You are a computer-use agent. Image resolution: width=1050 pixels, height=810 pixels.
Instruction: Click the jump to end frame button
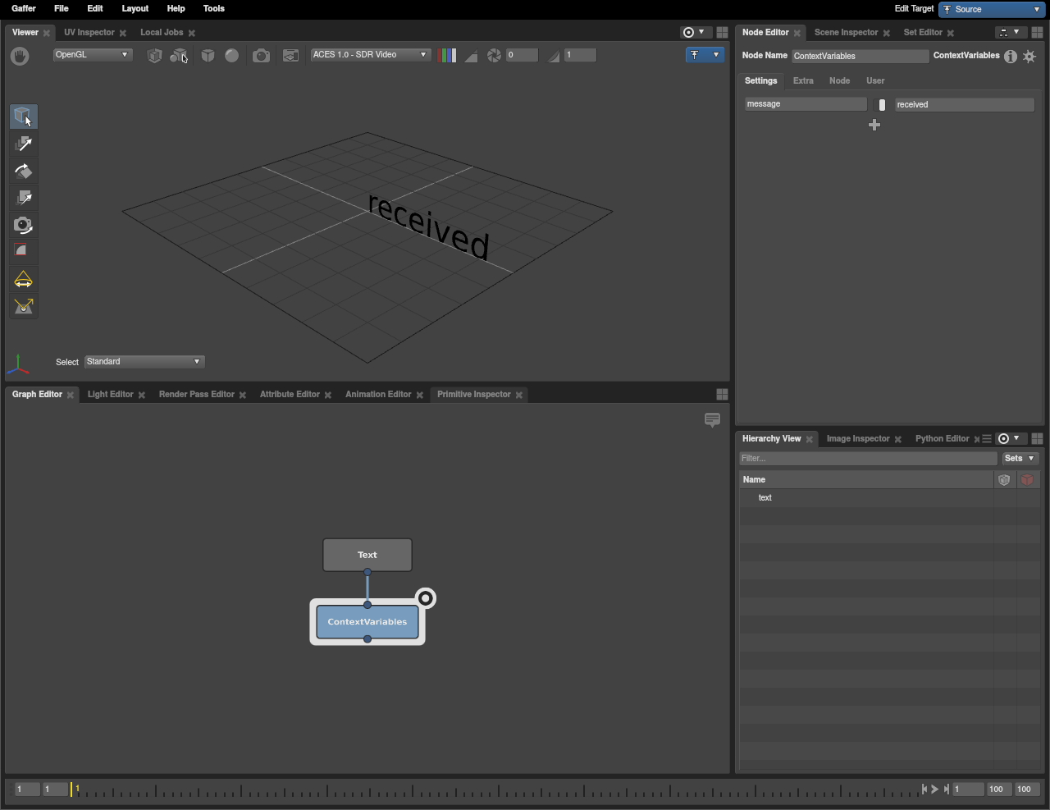(x=946, y=789)
